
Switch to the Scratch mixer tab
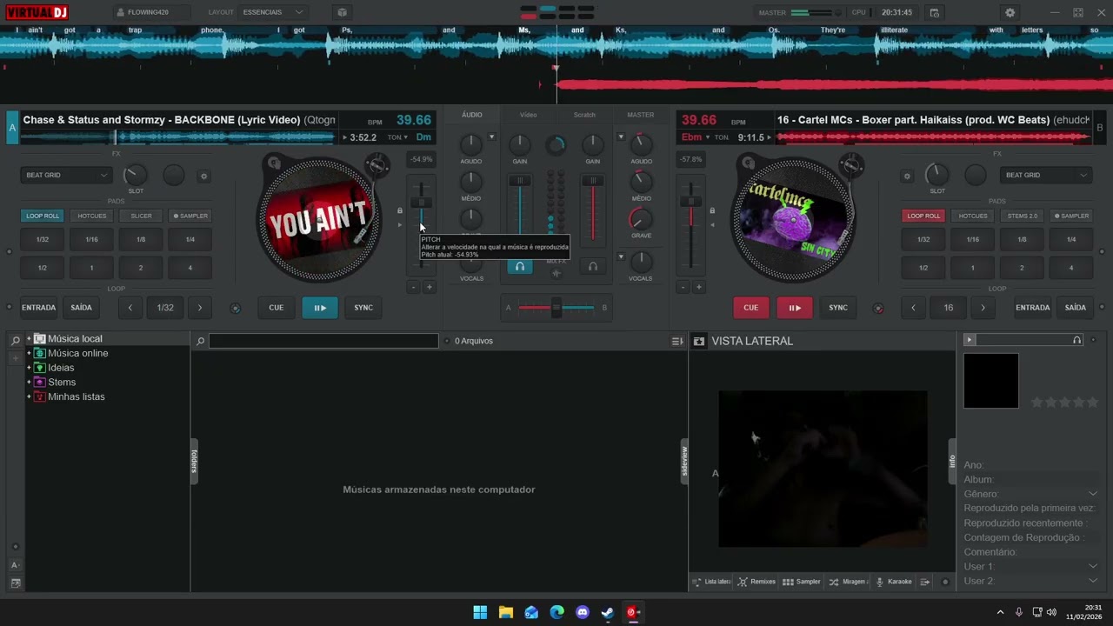click(584, 115)
